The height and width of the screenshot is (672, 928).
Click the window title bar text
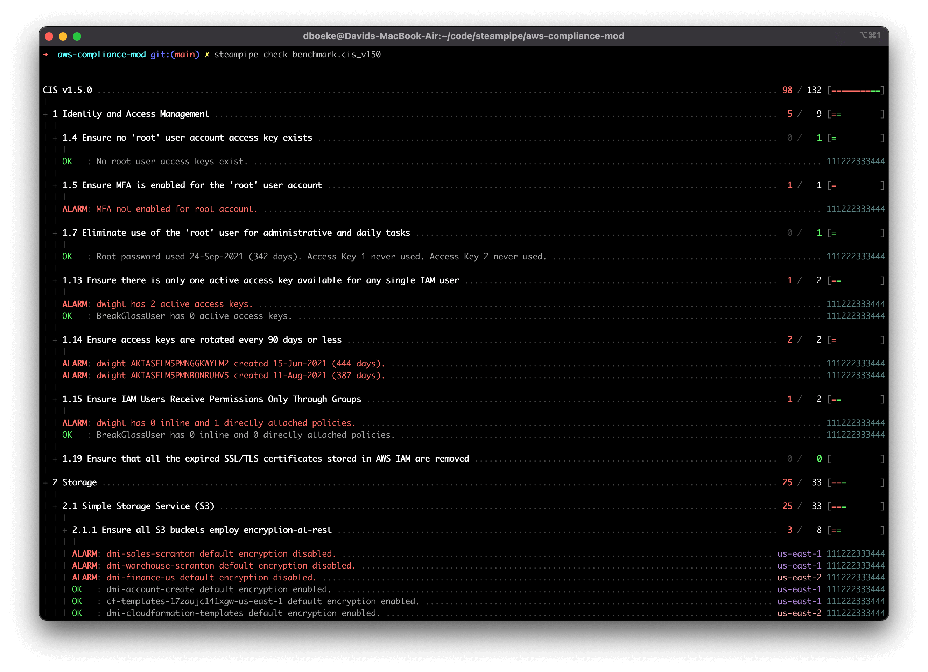point(463,36)
